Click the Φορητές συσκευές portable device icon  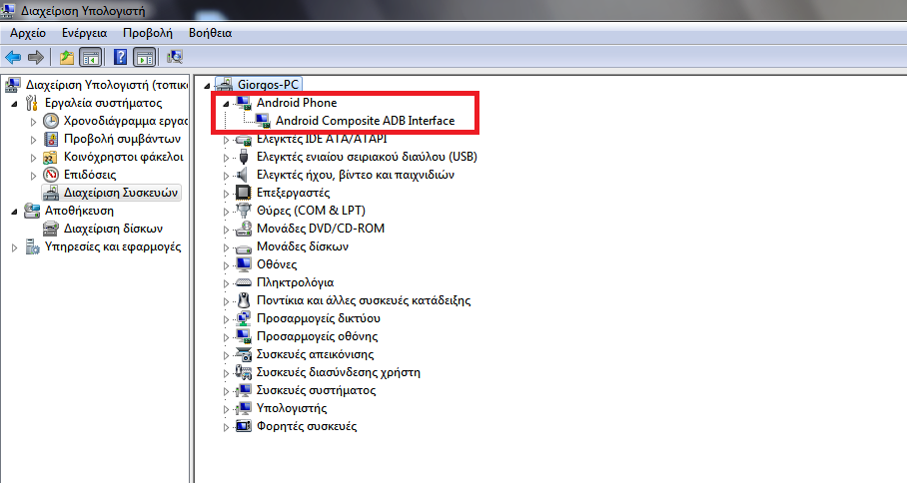244,426
